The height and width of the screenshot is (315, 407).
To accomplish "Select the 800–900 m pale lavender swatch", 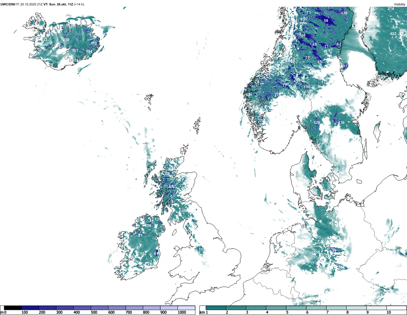I will pos(152,308).
